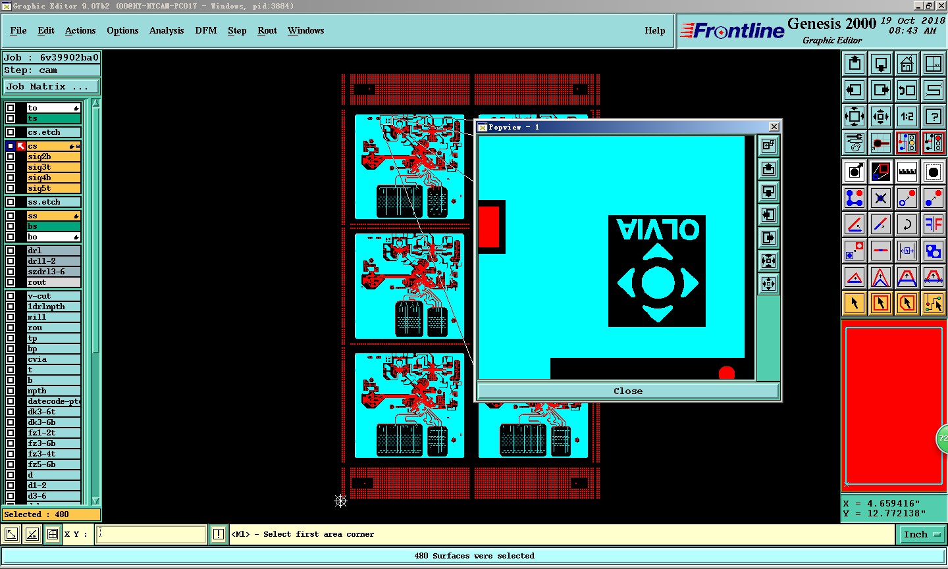Click the rotate curved arrow tool

click(907, 224)
